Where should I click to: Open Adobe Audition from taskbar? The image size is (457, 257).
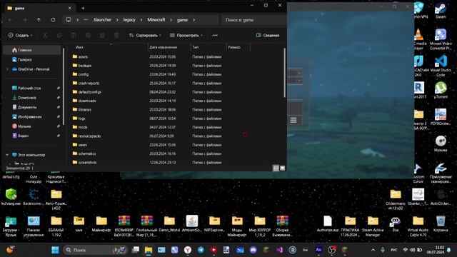coord(318,250)
